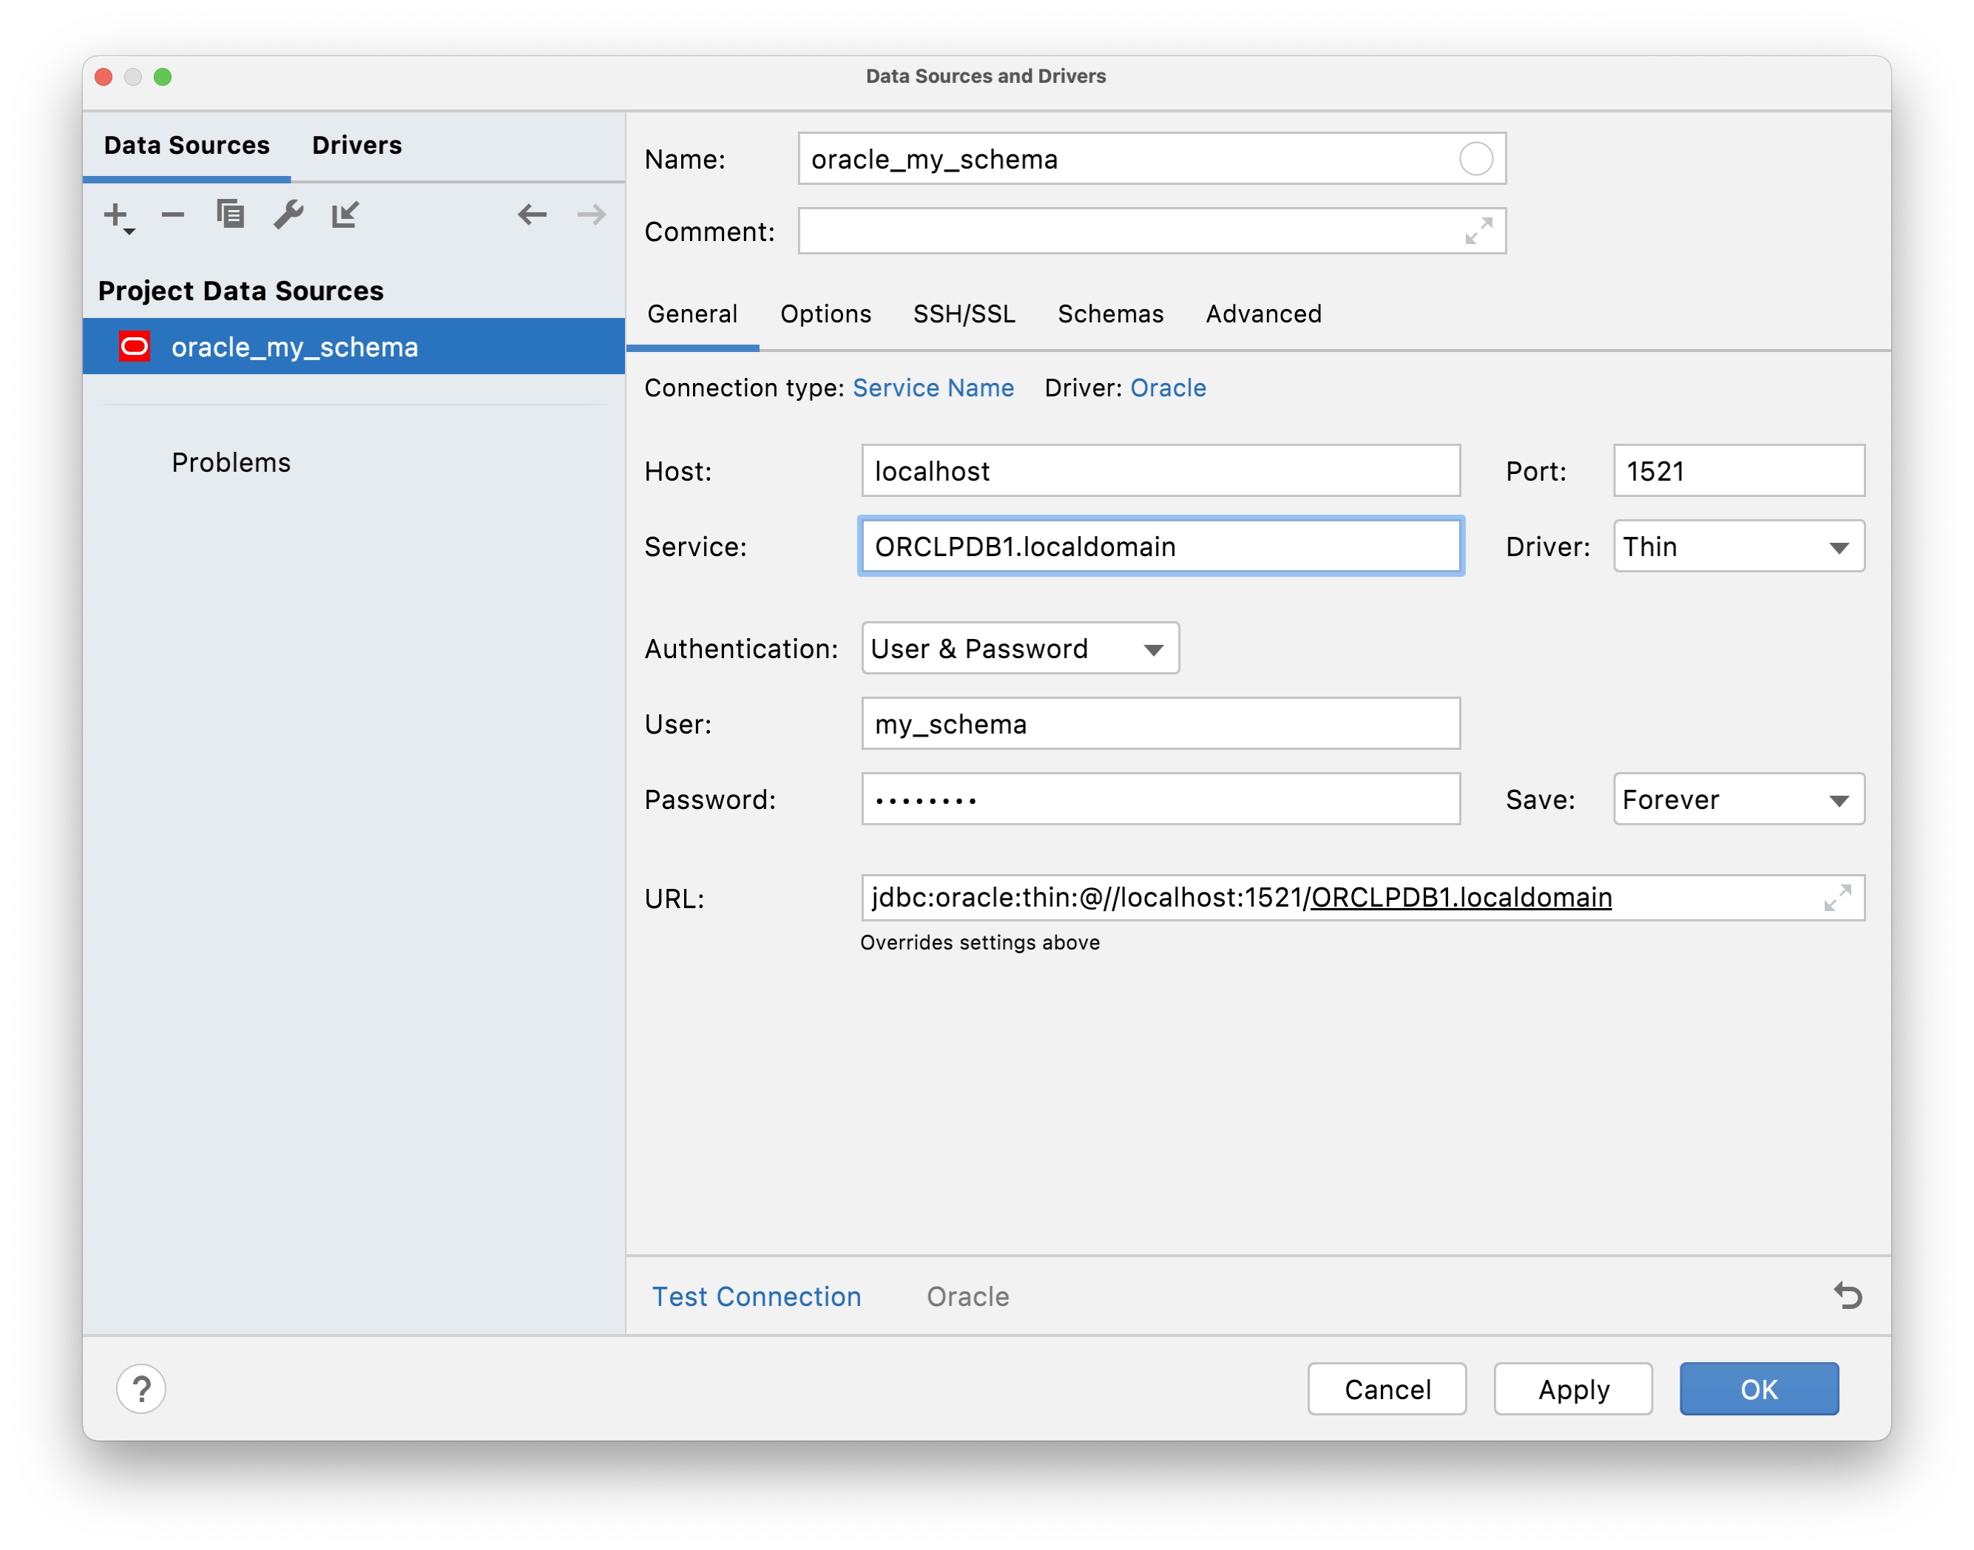Select oracle_my_schema in data sources list

[294, 347]
